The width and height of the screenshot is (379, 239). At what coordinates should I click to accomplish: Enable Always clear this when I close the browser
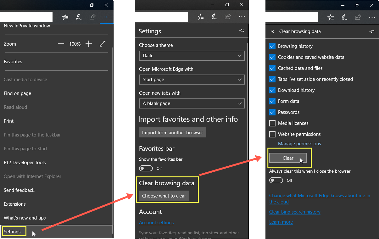click(x=276, y=180)
